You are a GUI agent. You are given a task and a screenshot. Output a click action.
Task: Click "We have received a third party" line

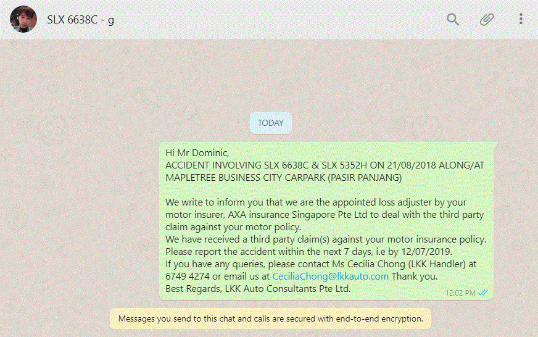coord(234,239)
